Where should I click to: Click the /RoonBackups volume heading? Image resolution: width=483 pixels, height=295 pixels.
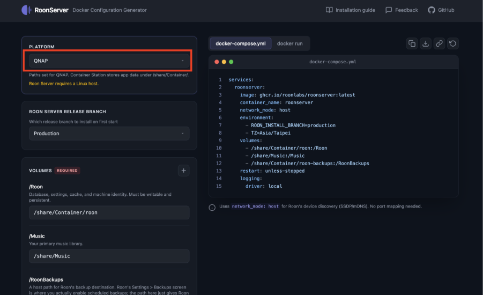tap(46, 279)
